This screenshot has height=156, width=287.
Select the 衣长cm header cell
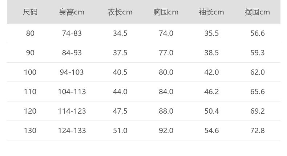(120, 12)
